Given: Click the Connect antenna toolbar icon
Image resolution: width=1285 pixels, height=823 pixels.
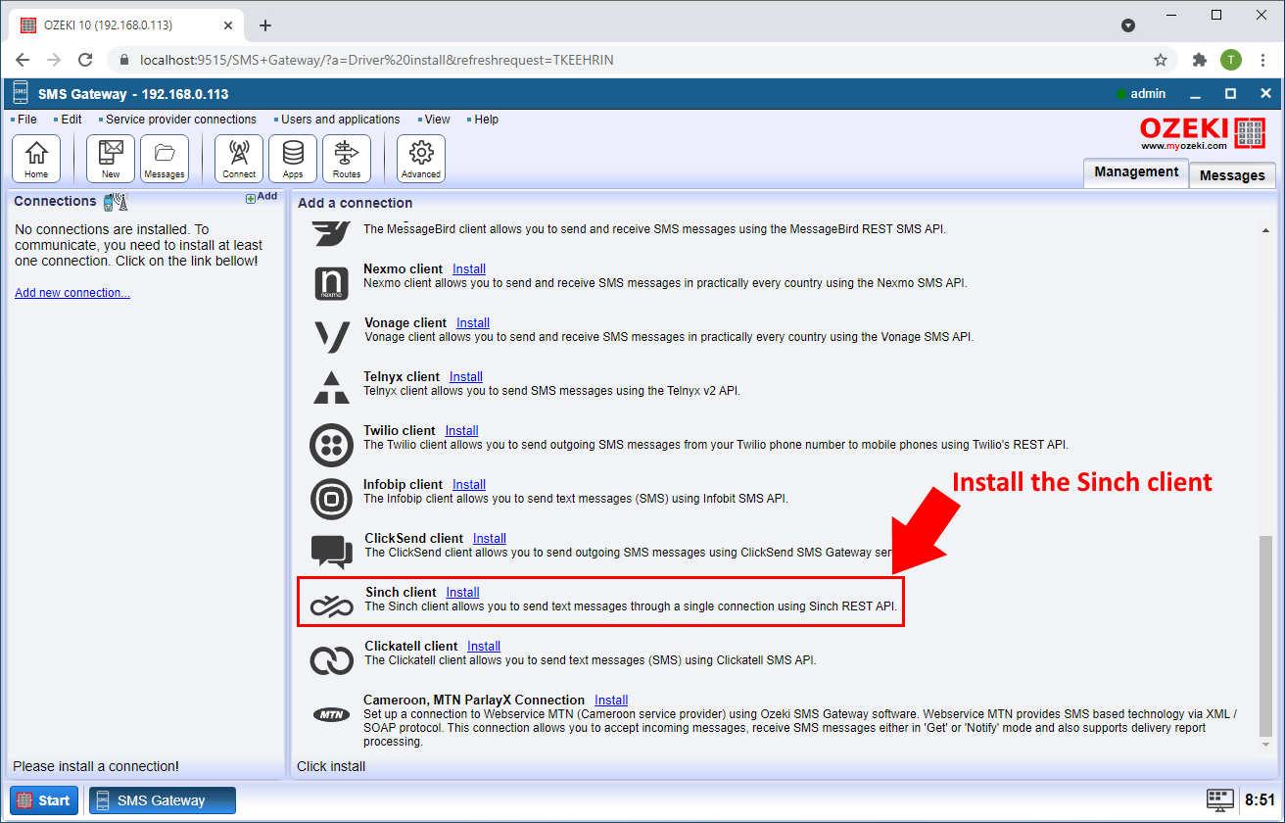Looking at the screenshot, I should [239, 159].
